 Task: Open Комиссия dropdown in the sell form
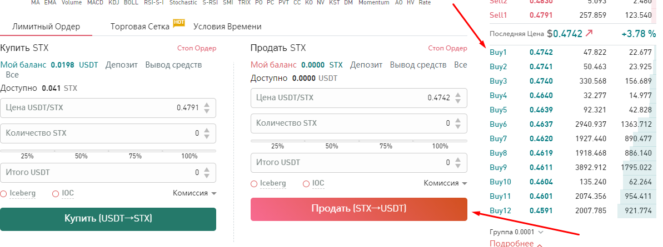pyautogui.click(x=445, y=183)
